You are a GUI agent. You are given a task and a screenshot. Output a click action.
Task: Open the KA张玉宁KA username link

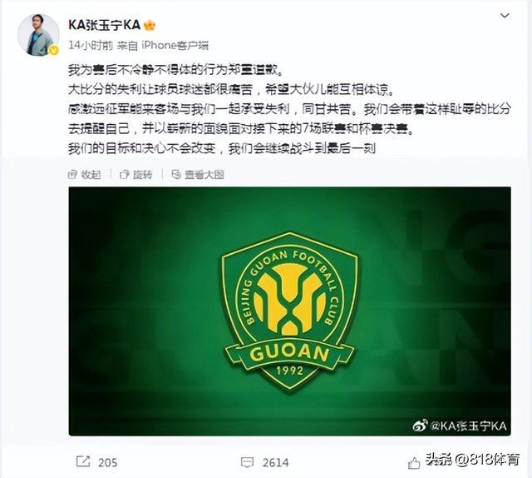click(x=105, y=25)
